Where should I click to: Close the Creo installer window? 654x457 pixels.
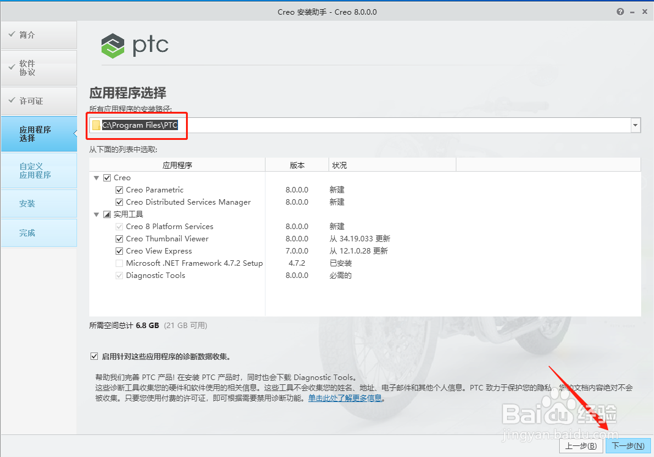(644, 12)
